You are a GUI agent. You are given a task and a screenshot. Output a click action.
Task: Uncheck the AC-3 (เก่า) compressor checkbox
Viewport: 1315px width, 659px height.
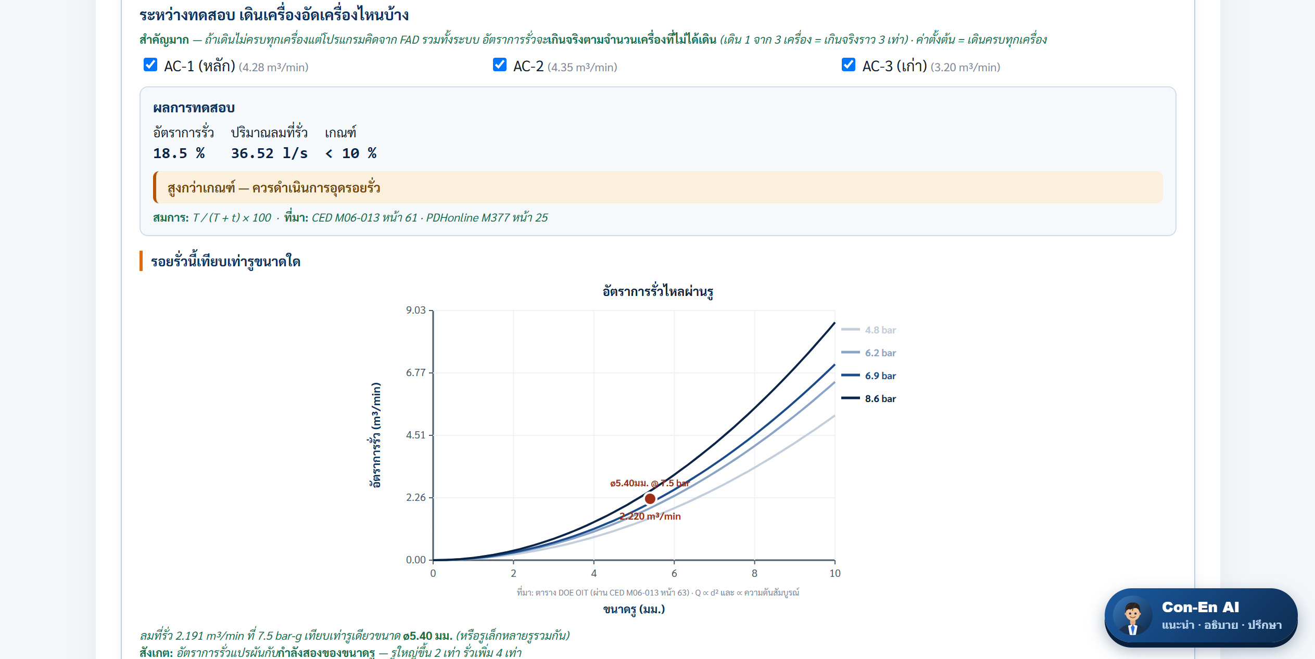(849, 65)
